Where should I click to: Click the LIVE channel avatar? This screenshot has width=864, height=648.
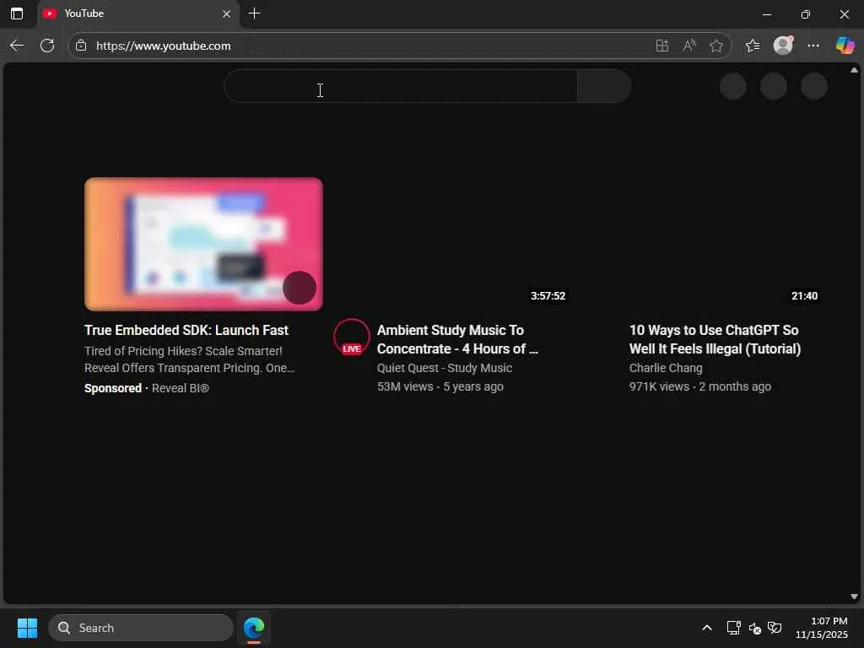click(x=352, y=337)
